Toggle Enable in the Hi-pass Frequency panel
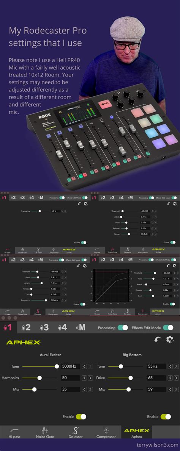180x451 pixels. tap(84, 242)
